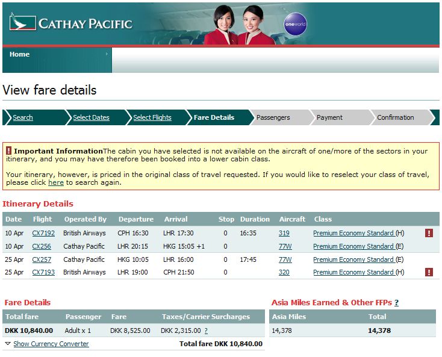Image resolution: width=442 pixels, height=357 pixels.
Task: Open flight CX7192 details link
Action: pyautogui.click(x=43, y=233)
